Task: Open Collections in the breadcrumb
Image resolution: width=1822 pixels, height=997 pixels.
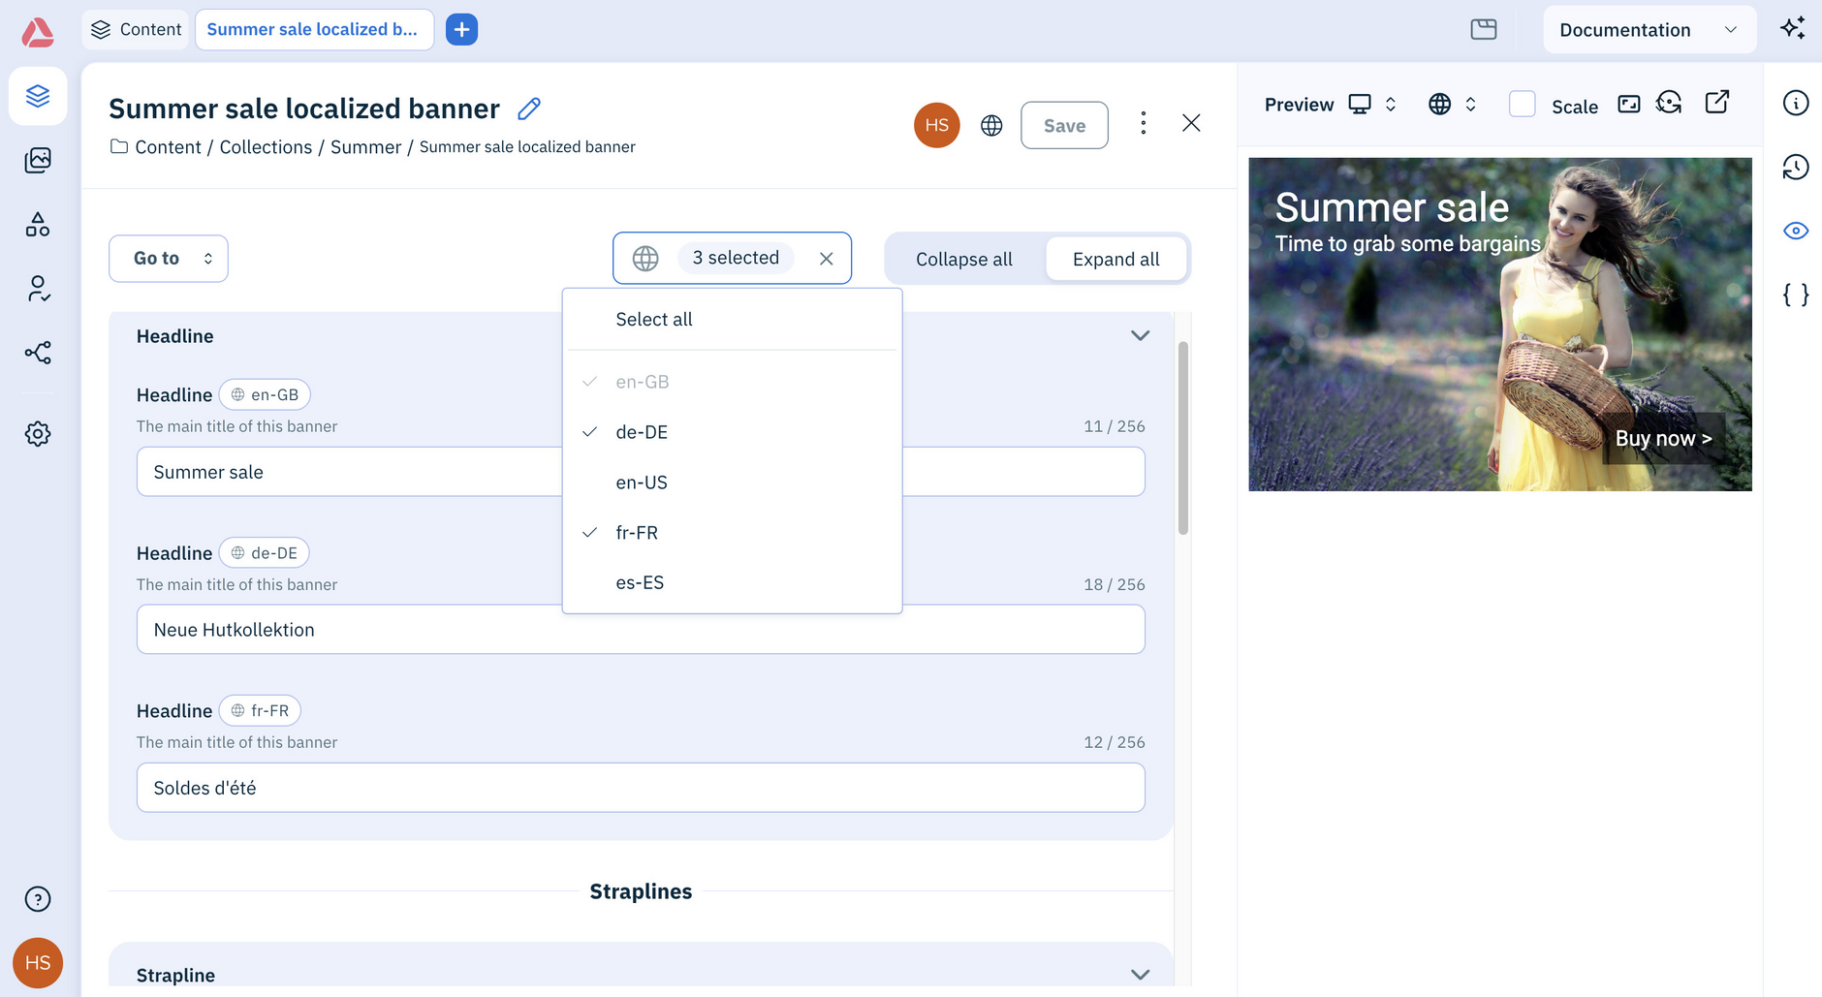Action: pos(266,147)
